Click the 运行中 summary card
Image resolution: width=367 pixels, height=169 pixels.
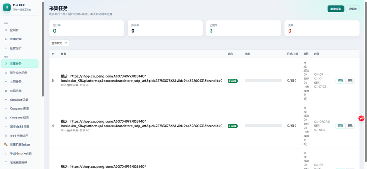click(x=87, y=28)
